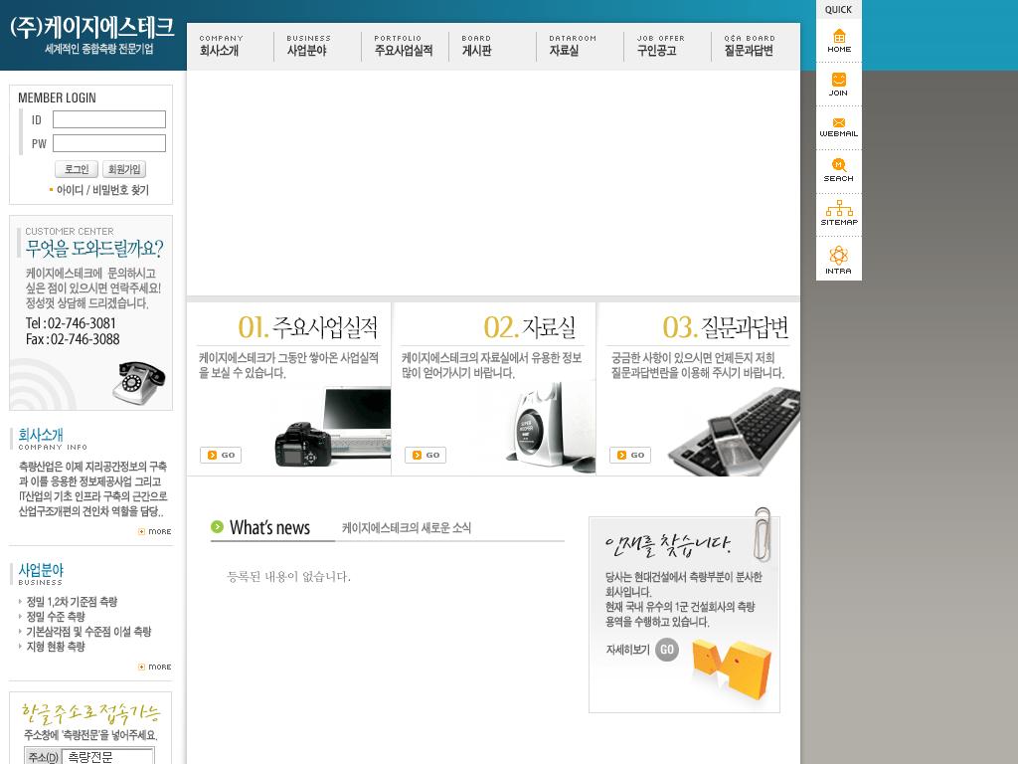This screenshot has height=764, width=1018.
Task: Select the 구인공고 job offer menu
Action: coord(657,46)
